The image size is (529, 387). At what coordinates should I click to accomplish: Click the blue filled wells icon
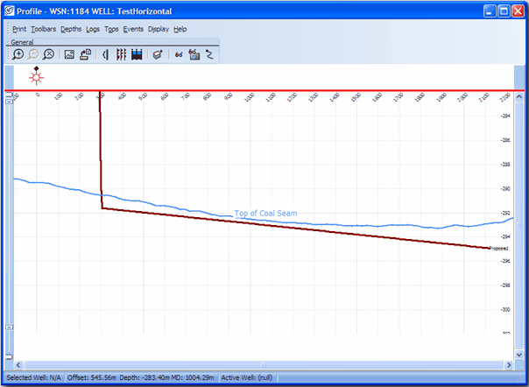(x=136, y=54)
